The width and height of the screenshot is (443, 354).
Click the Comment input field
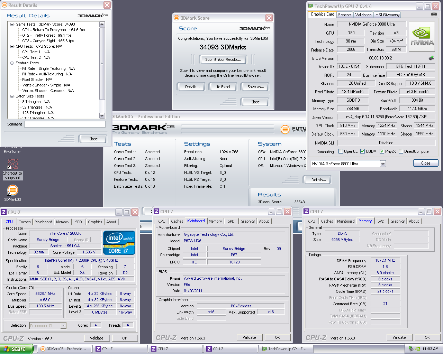point(65,124)
